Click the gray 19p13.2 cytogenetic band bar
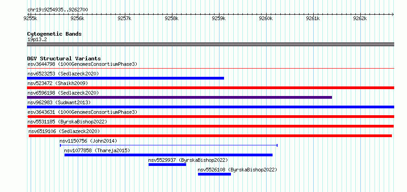 click(x=210, y=44)
